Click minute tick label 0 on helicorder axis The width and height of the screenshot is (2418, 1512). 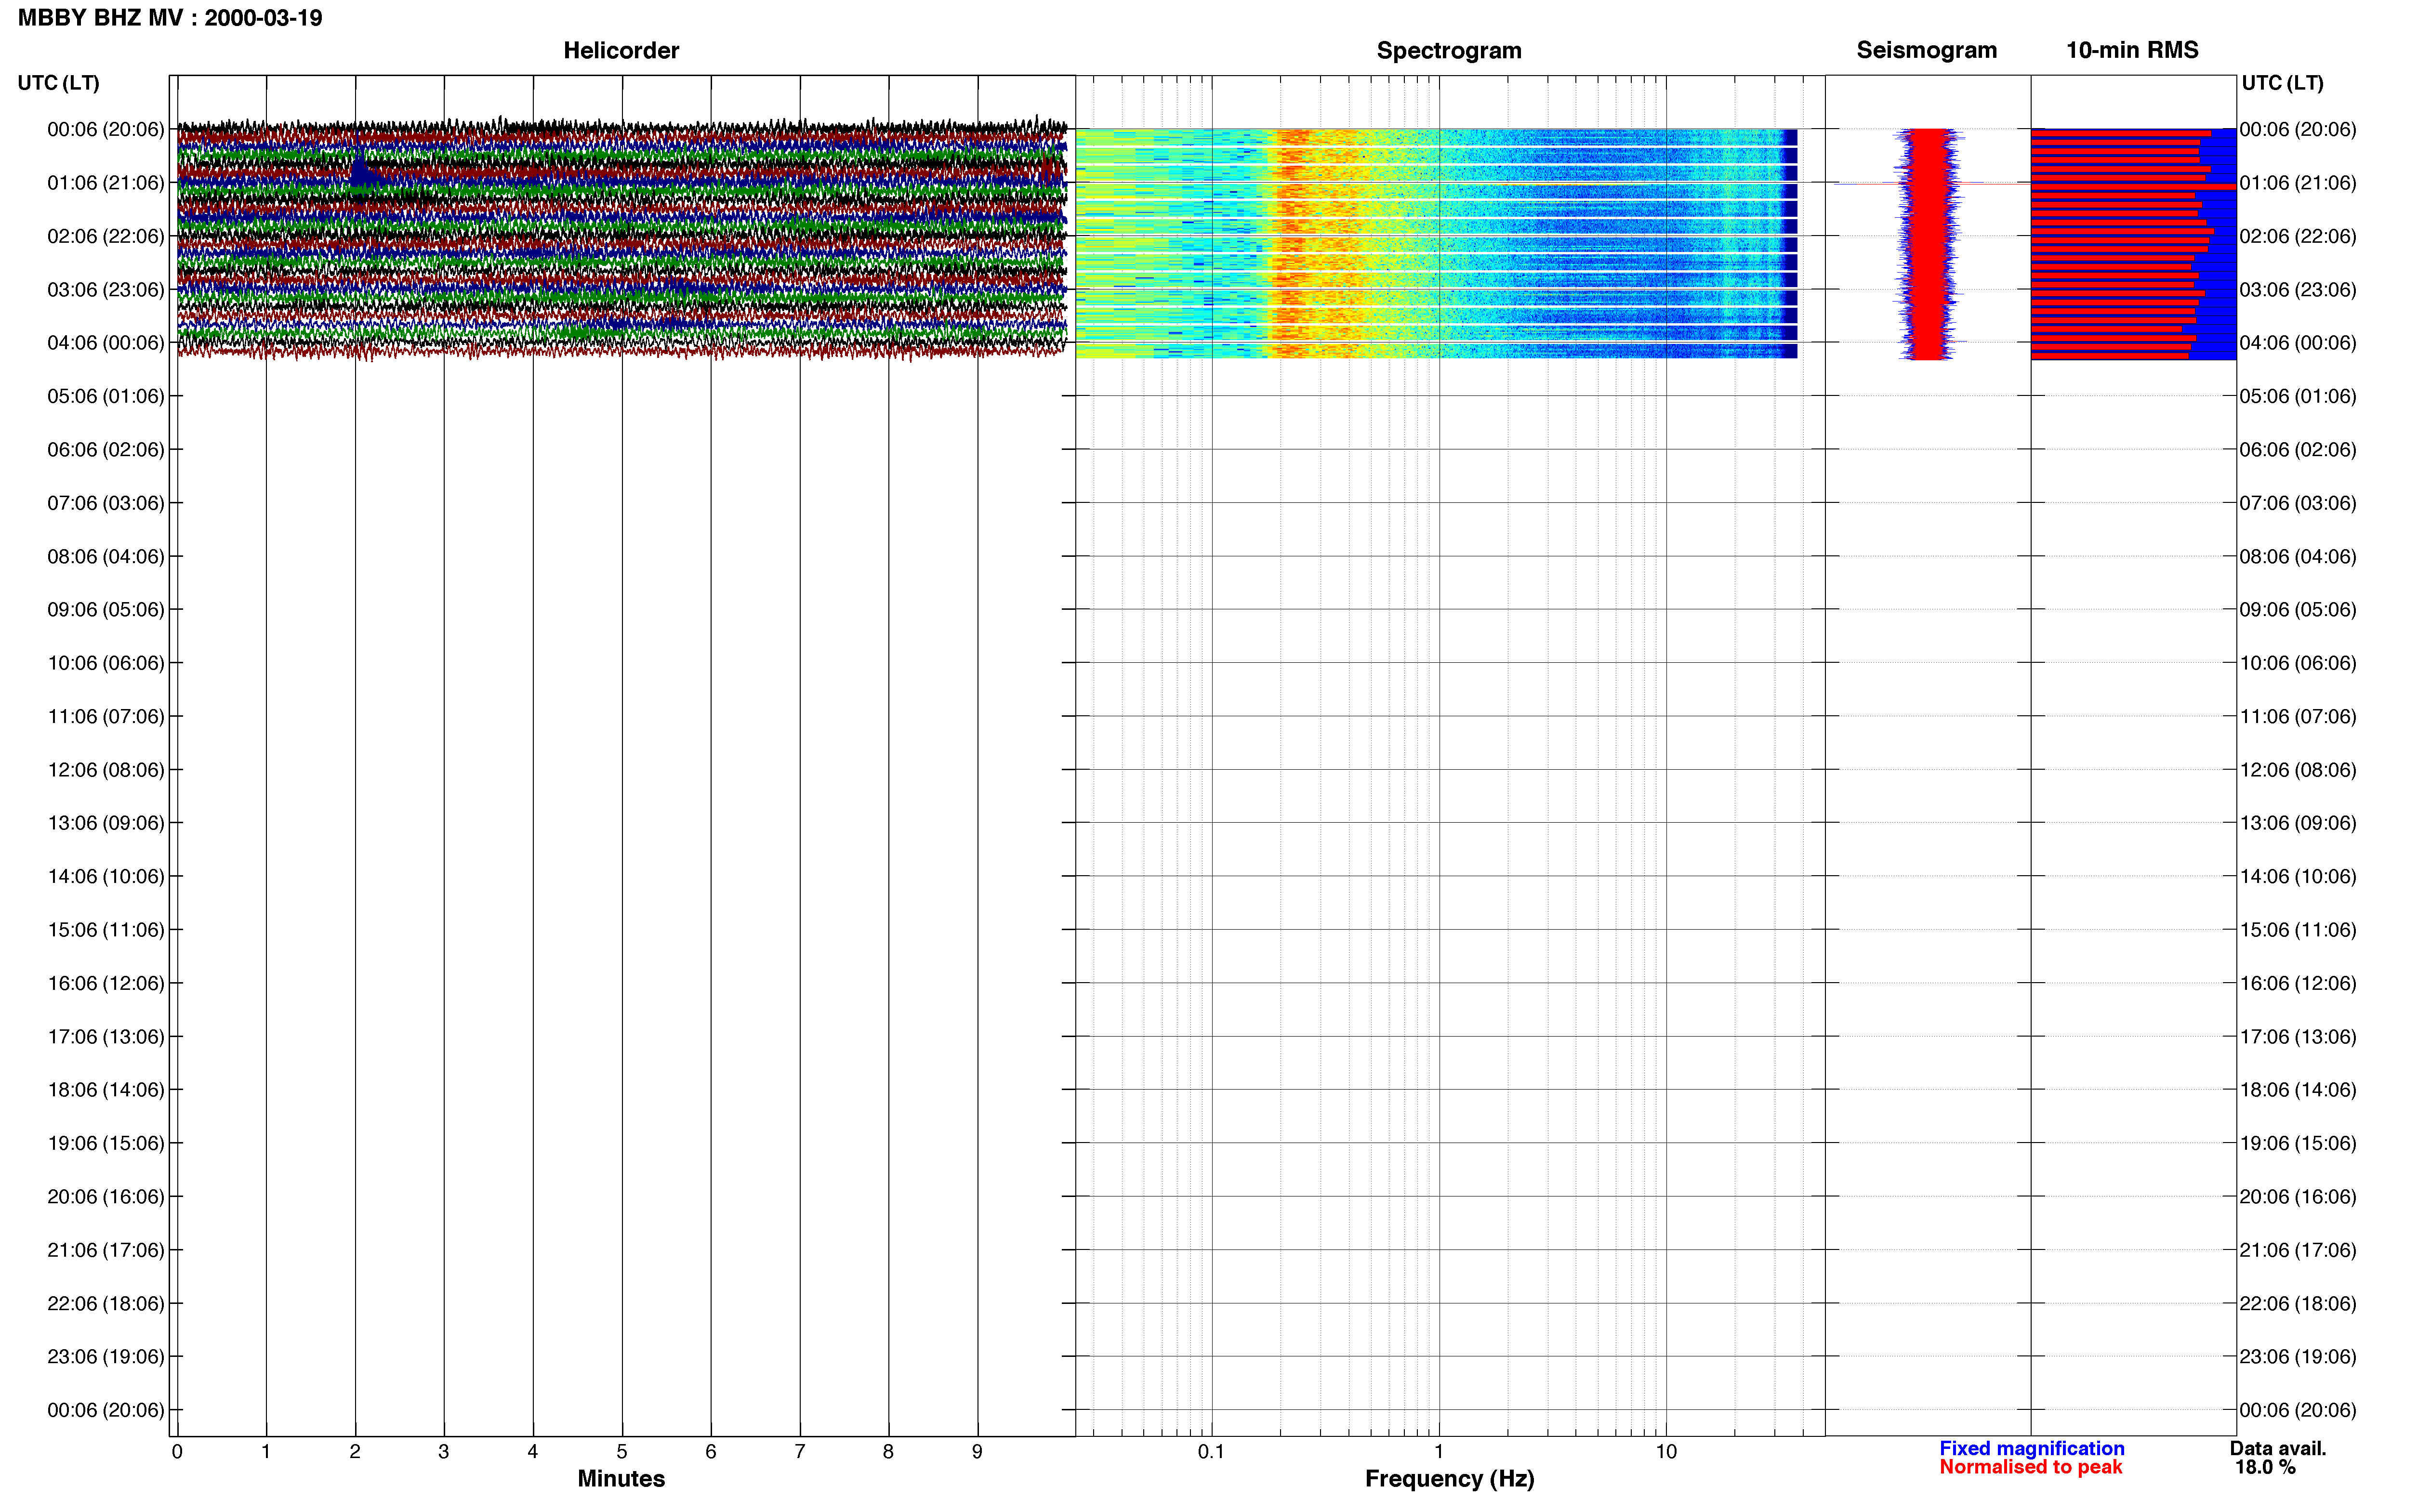(177, 1452)
